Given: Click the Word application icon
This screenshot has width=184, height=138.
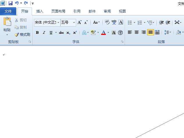Looking at the screenshot, I should [x=3, y=3].
